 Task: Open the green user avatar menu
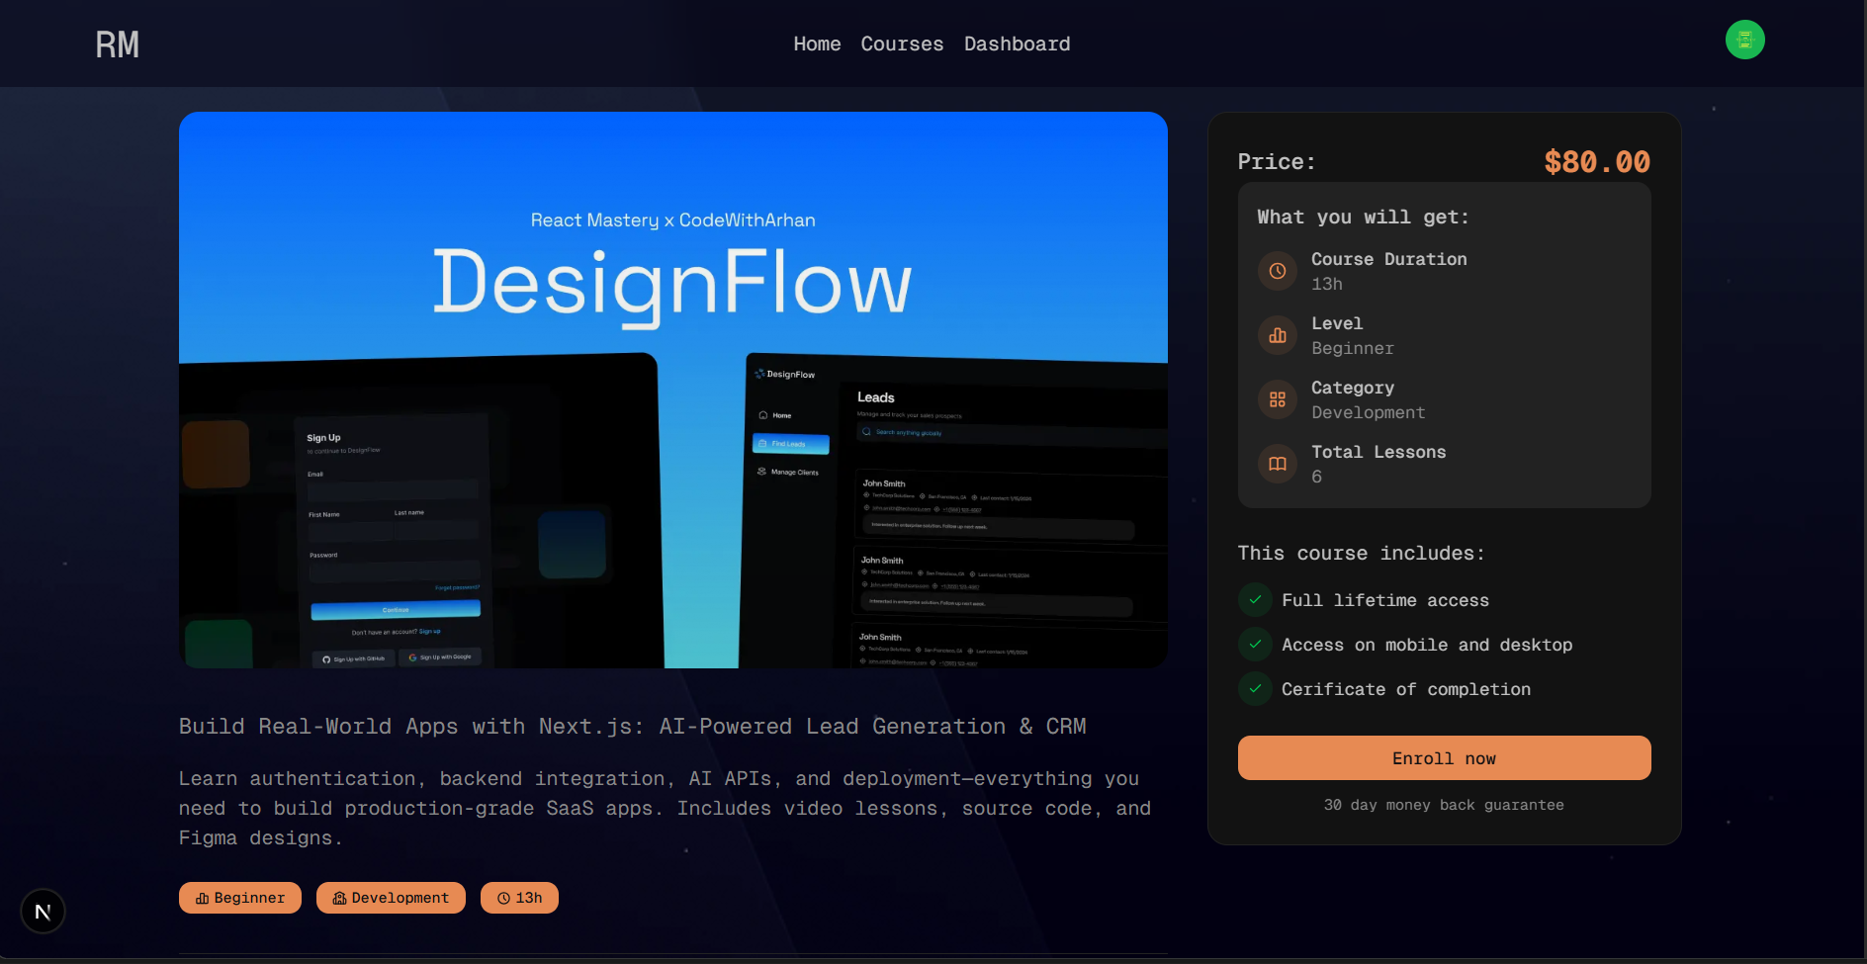tap(1744, 40)
